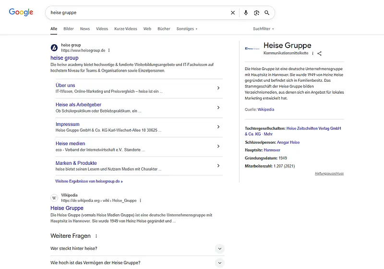Image resolution: width=384 pixels, height=269 pixels.
Task: Click the de.wikipedia.org breadcrumb URL
Action: (x=99, y=200)
